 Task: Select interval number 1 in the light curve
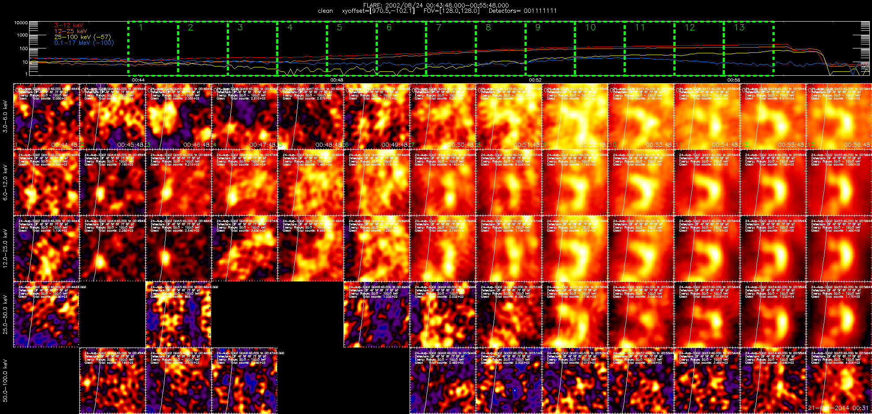click(141, 27)
